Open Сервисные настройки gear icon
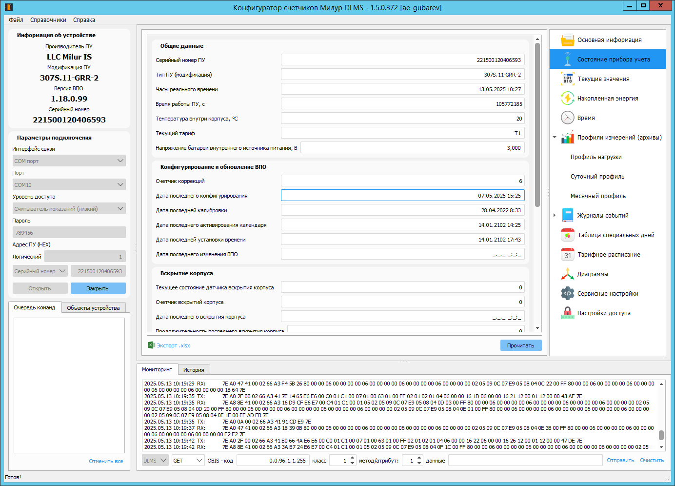The height and width of the screenshot is (486, 675). [567, 294]
